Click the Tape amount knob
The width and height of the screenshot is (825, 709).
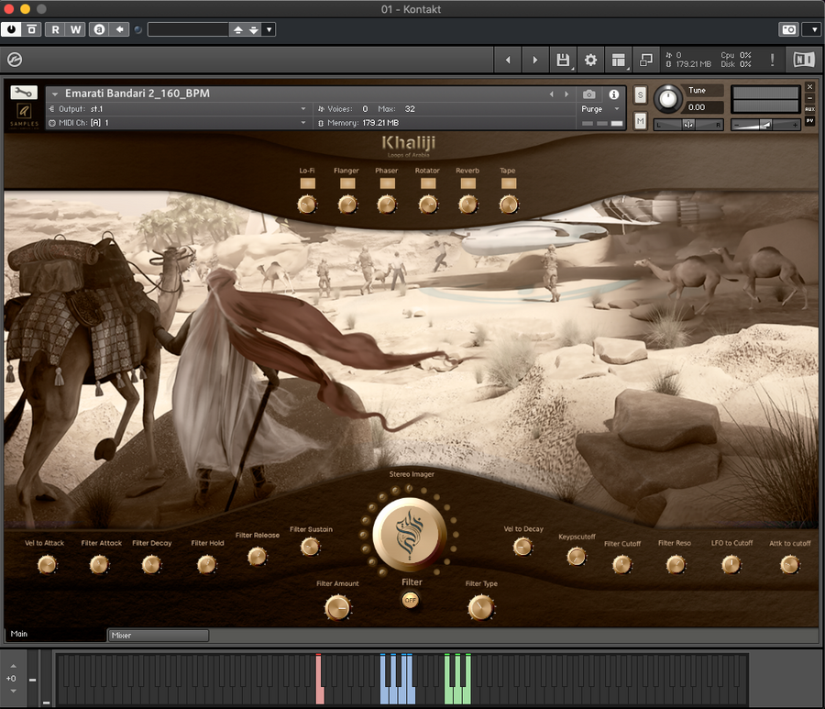[x=508, y=205]
